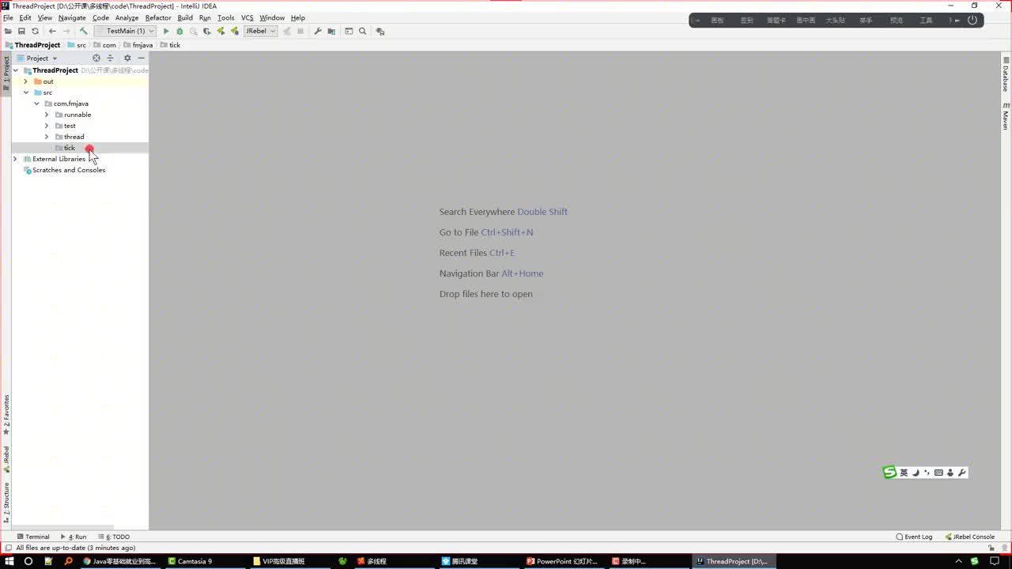
Task: Expand the out folder arrow
Action: [26, 81]
